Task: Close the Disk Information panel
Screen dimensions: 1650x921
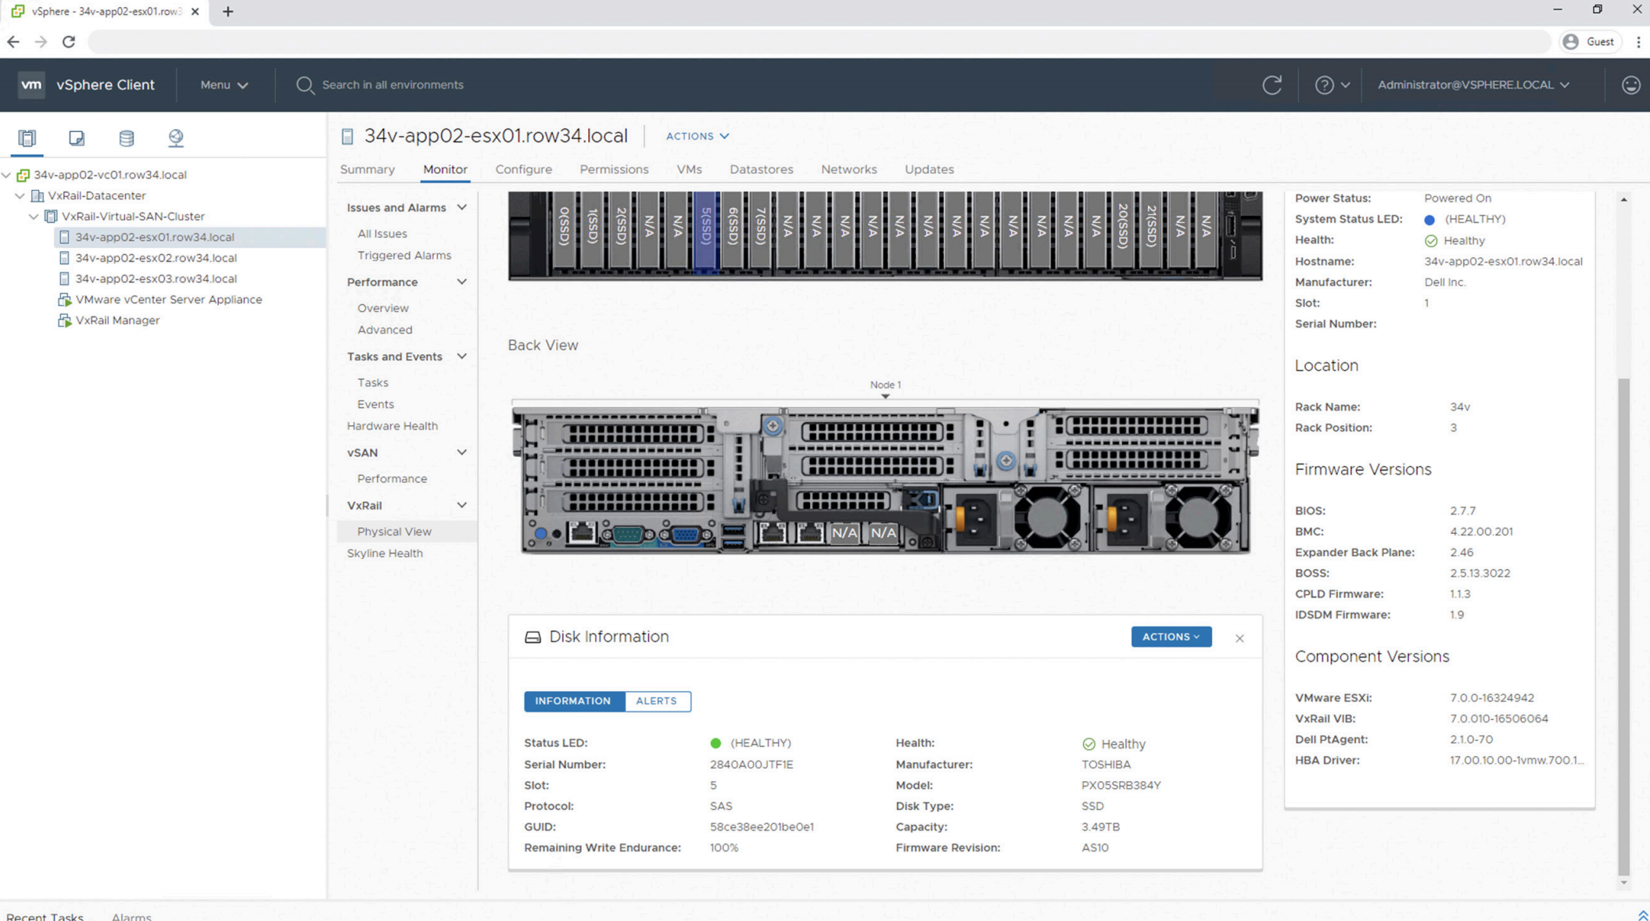Action: [x=1239, y=638]
